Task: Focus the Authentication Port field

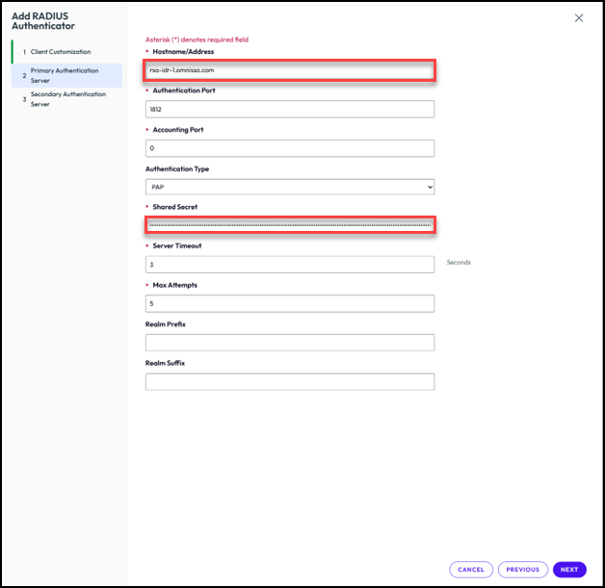Action: pyautogui.click(x=289, y=110)
